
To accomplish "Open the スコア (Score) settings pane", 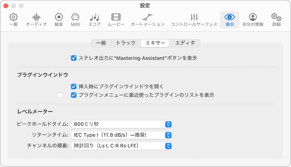I will click(x=94, y=20).
